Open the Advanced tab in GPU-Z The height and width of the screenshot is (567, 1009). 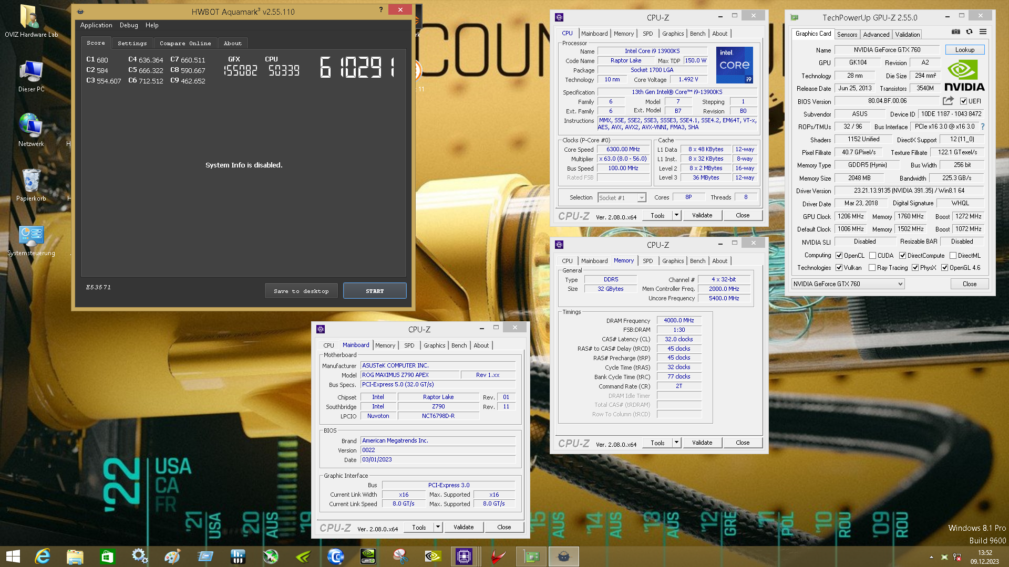click(x=876, y=35)
